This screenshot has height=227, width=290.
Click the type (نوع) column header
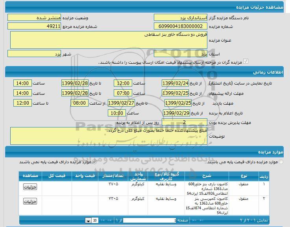(x=244, y=176)
